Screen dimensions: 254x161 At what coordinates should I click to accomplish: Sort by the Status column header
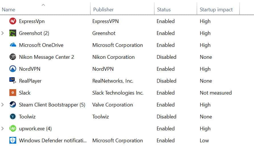pyautogui.click(x=164, y=10)
